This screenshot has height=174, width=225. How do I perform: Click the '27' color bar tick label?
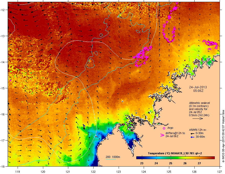pyautogui.click(x=199, y=163)
